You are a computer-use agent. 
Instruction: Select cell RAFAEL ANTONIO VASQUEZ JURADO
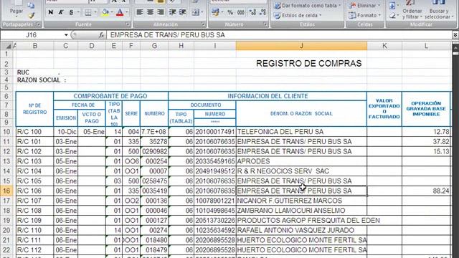point(301,230)
